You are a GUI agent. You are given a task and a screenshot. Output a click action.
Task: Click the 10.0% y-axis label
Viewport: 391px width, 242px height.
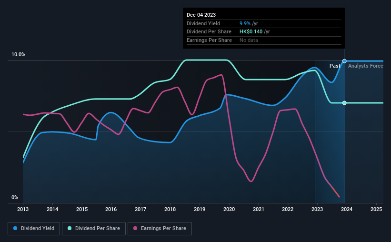tap(19, 55)
